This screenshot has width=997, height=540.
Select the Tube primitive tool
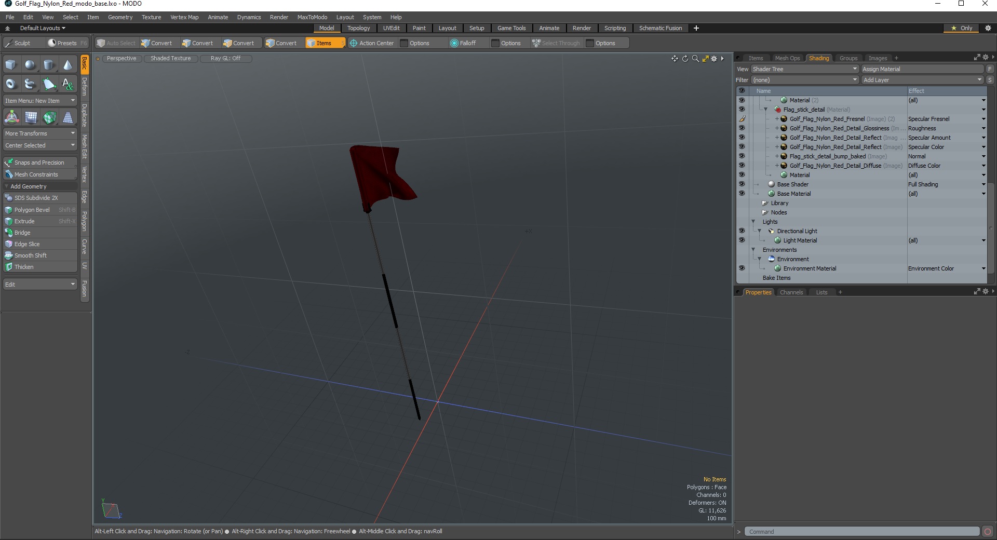click(30, 84)
